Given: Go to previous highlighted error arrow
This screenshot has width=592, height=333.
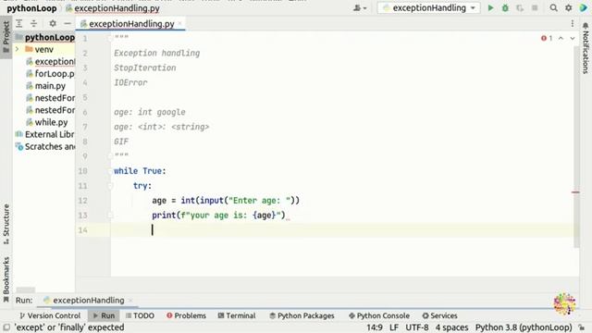Looking at the screenshot, I should [561, 38].
